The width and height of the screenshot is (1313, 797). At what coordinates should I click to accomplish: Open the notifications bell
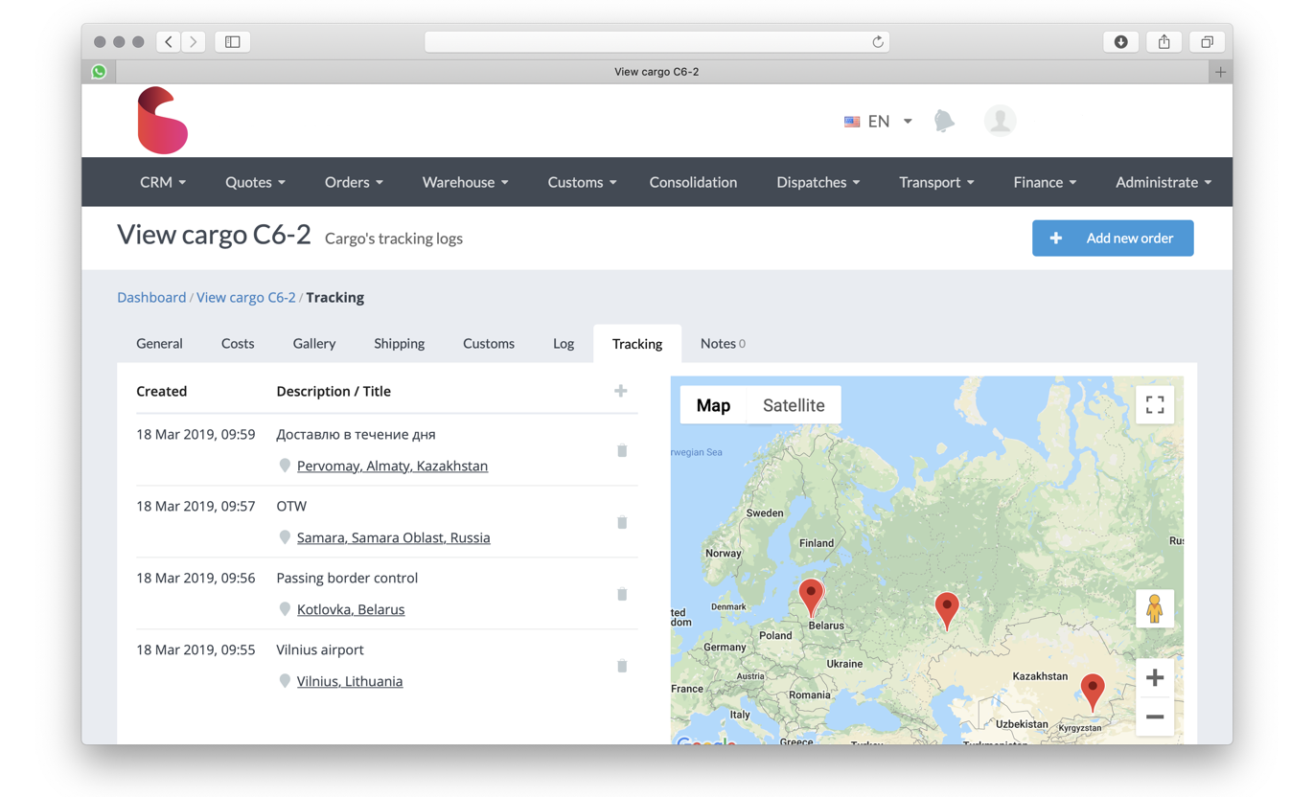(x=944, y=121)
